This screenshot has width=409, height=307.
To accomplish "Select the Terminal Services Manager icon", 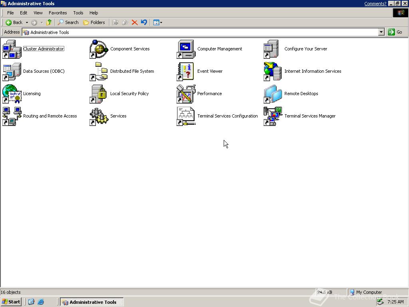I will click(273, 116).
